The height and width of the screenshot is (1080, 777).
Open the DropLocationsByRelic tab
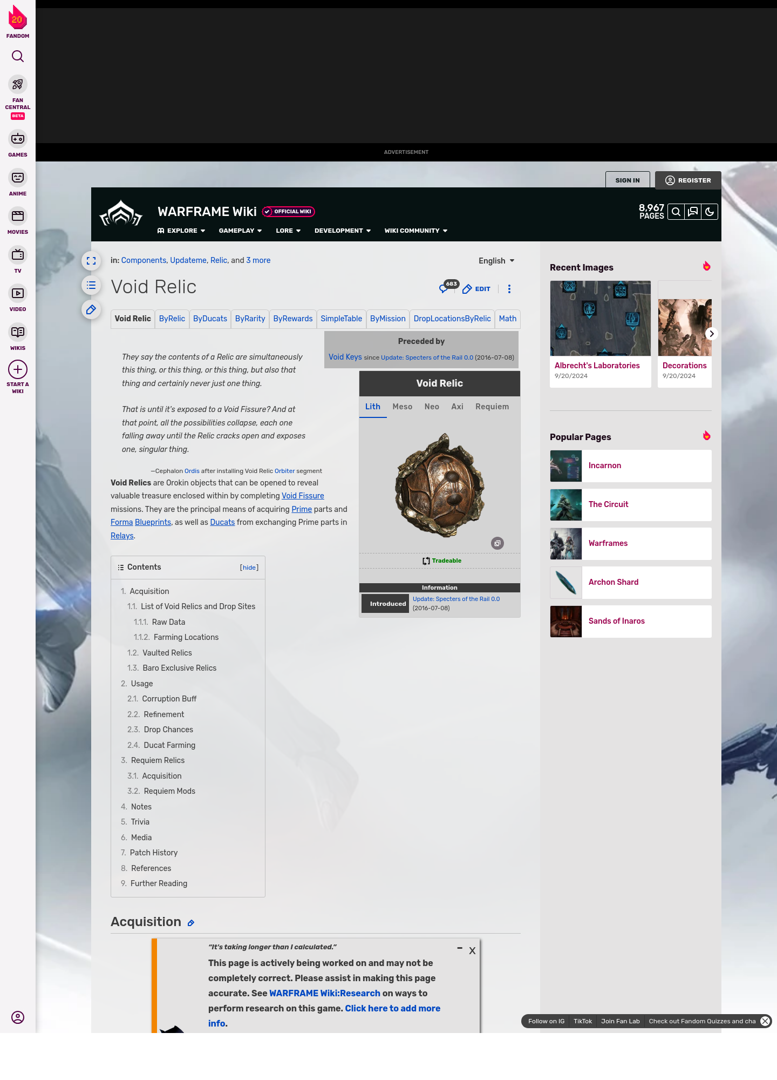pos(452,319)
